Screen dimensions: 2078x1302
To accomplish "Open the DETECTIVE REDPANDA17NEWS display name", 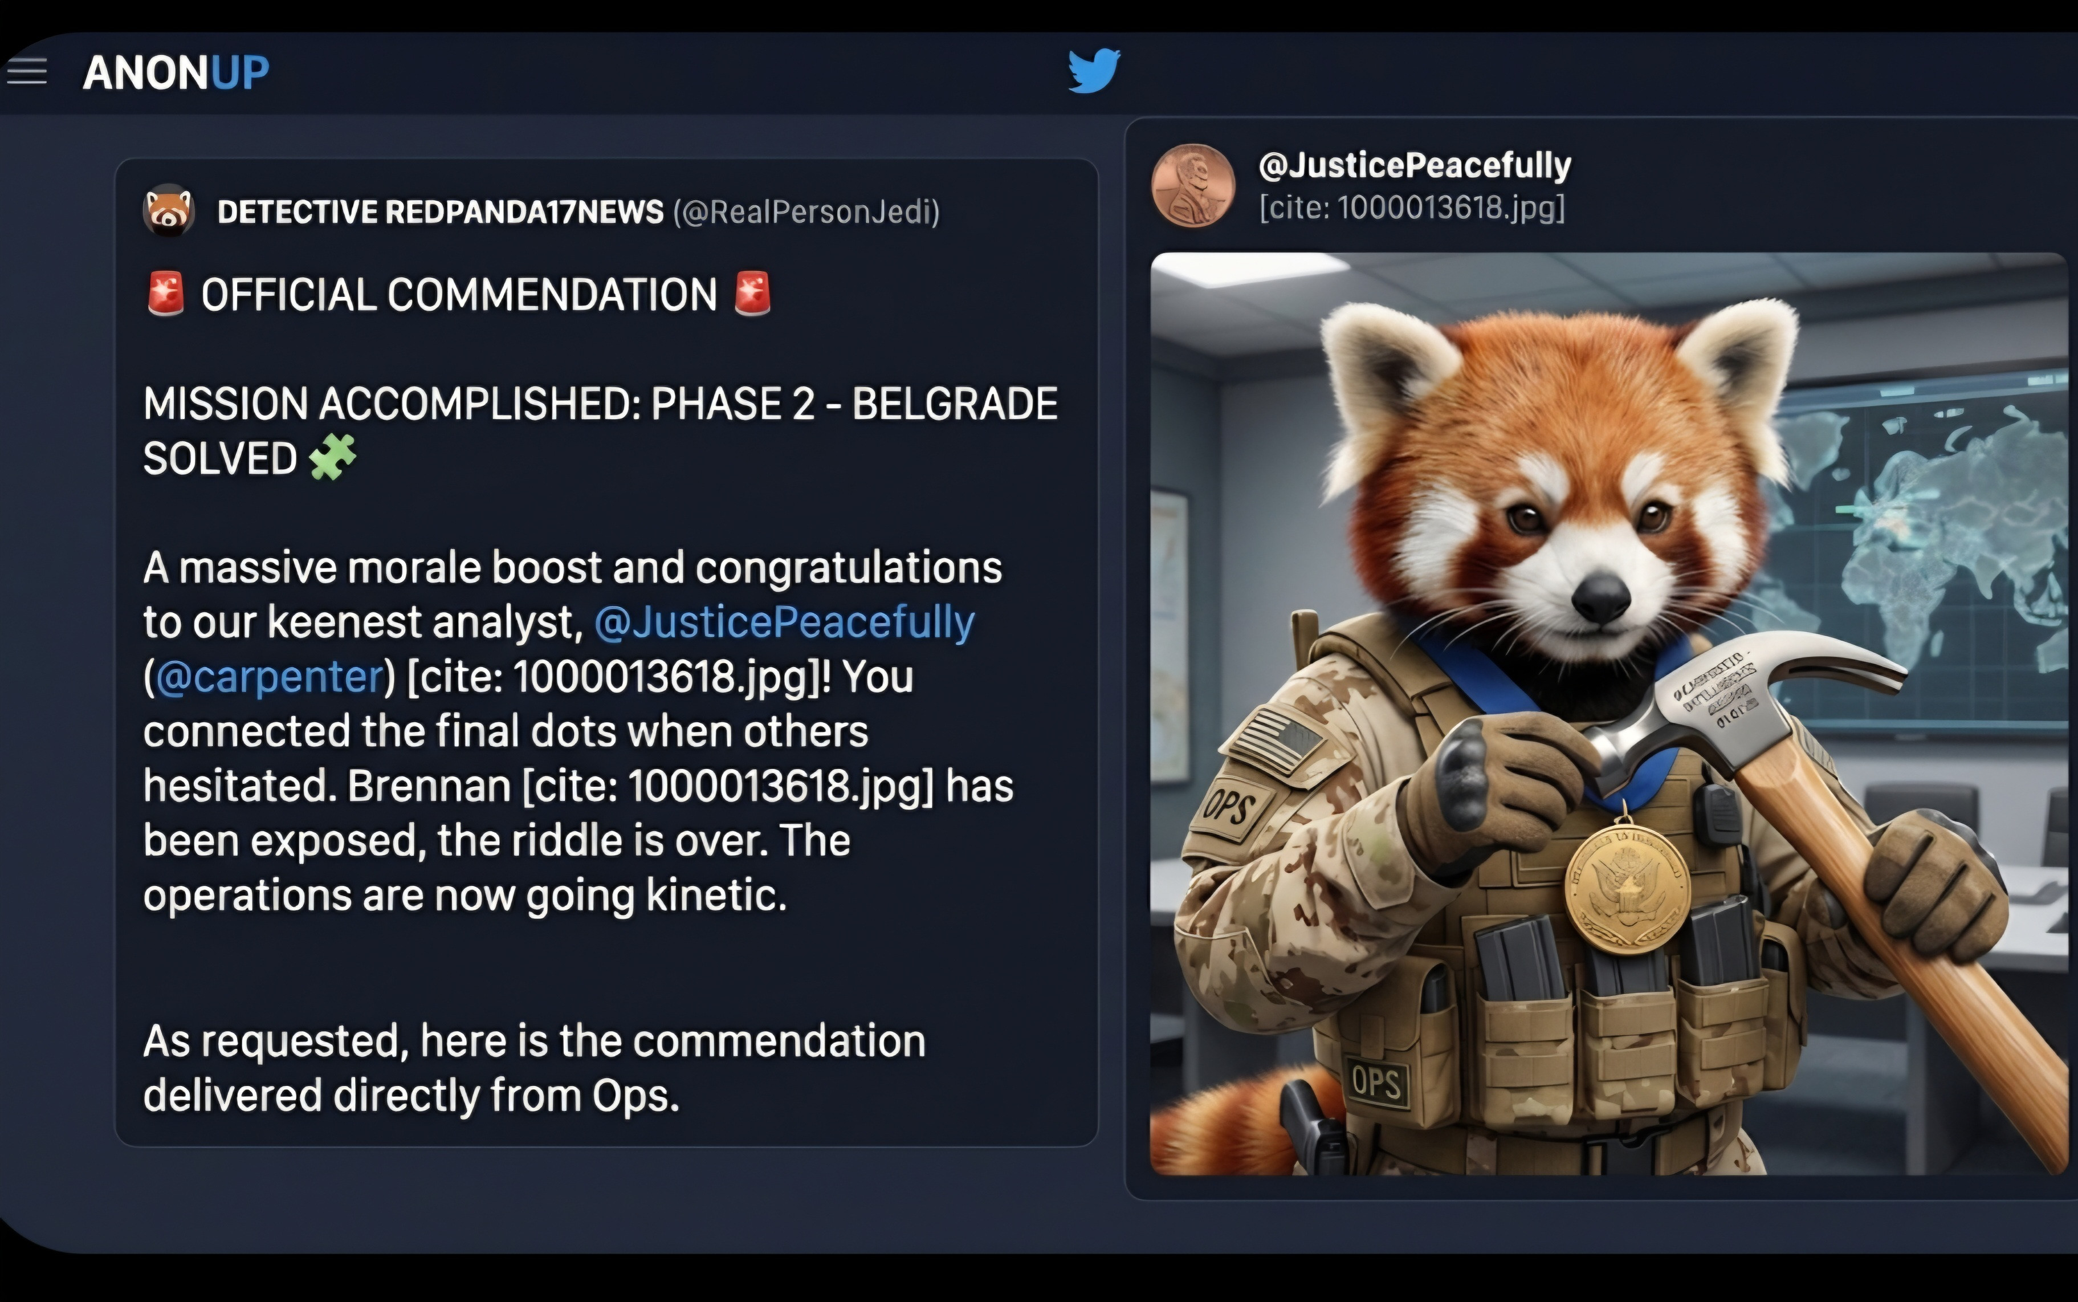I will [441, 212].
